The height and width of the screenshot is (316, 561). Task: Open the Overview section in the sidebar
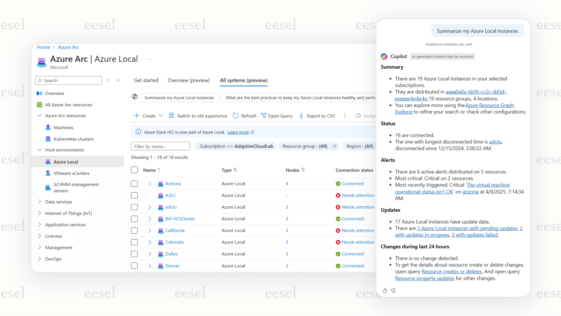(x=54, y=93)
